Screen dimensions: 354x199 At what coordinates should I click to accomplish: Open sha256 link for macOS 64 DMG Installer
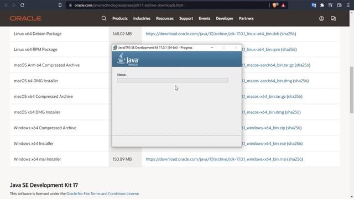[x=301, y=81]
